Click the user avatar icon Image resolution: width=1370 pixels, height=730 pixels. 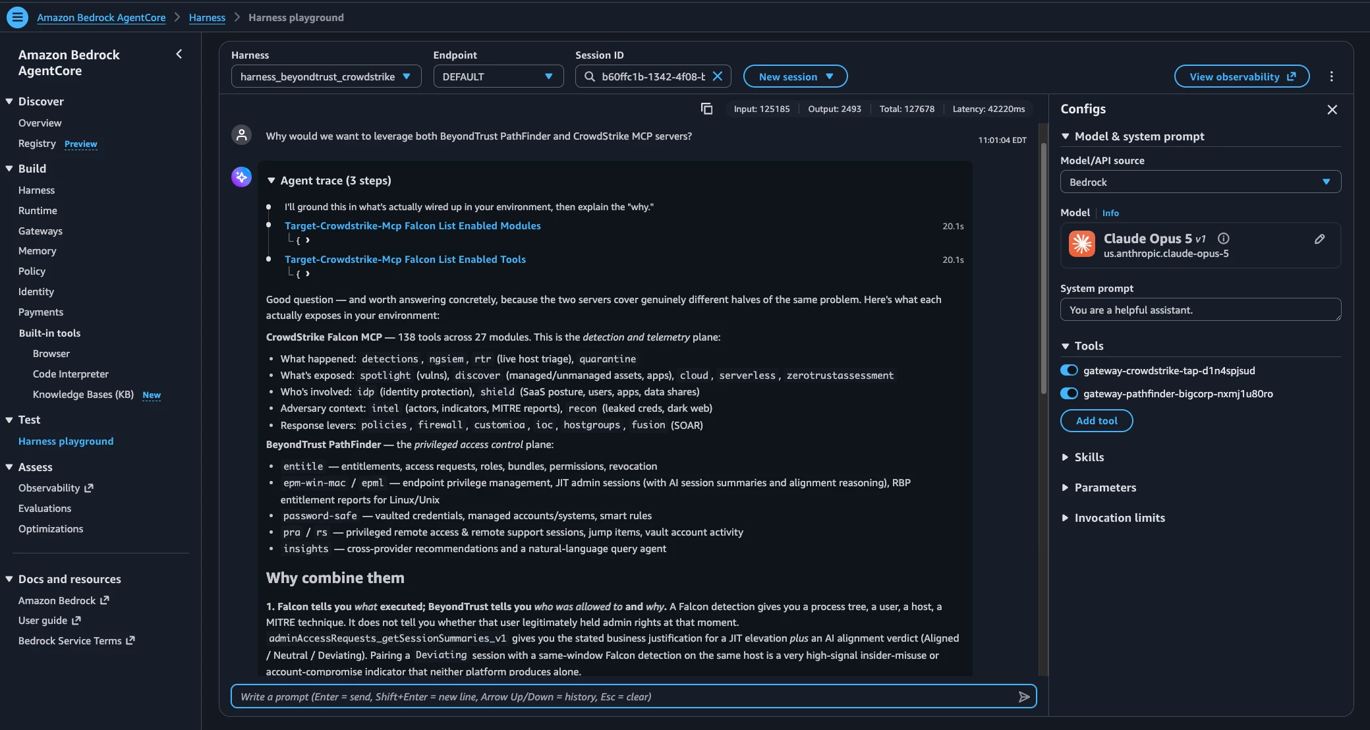pyautogui.click(x=241, y=135)
